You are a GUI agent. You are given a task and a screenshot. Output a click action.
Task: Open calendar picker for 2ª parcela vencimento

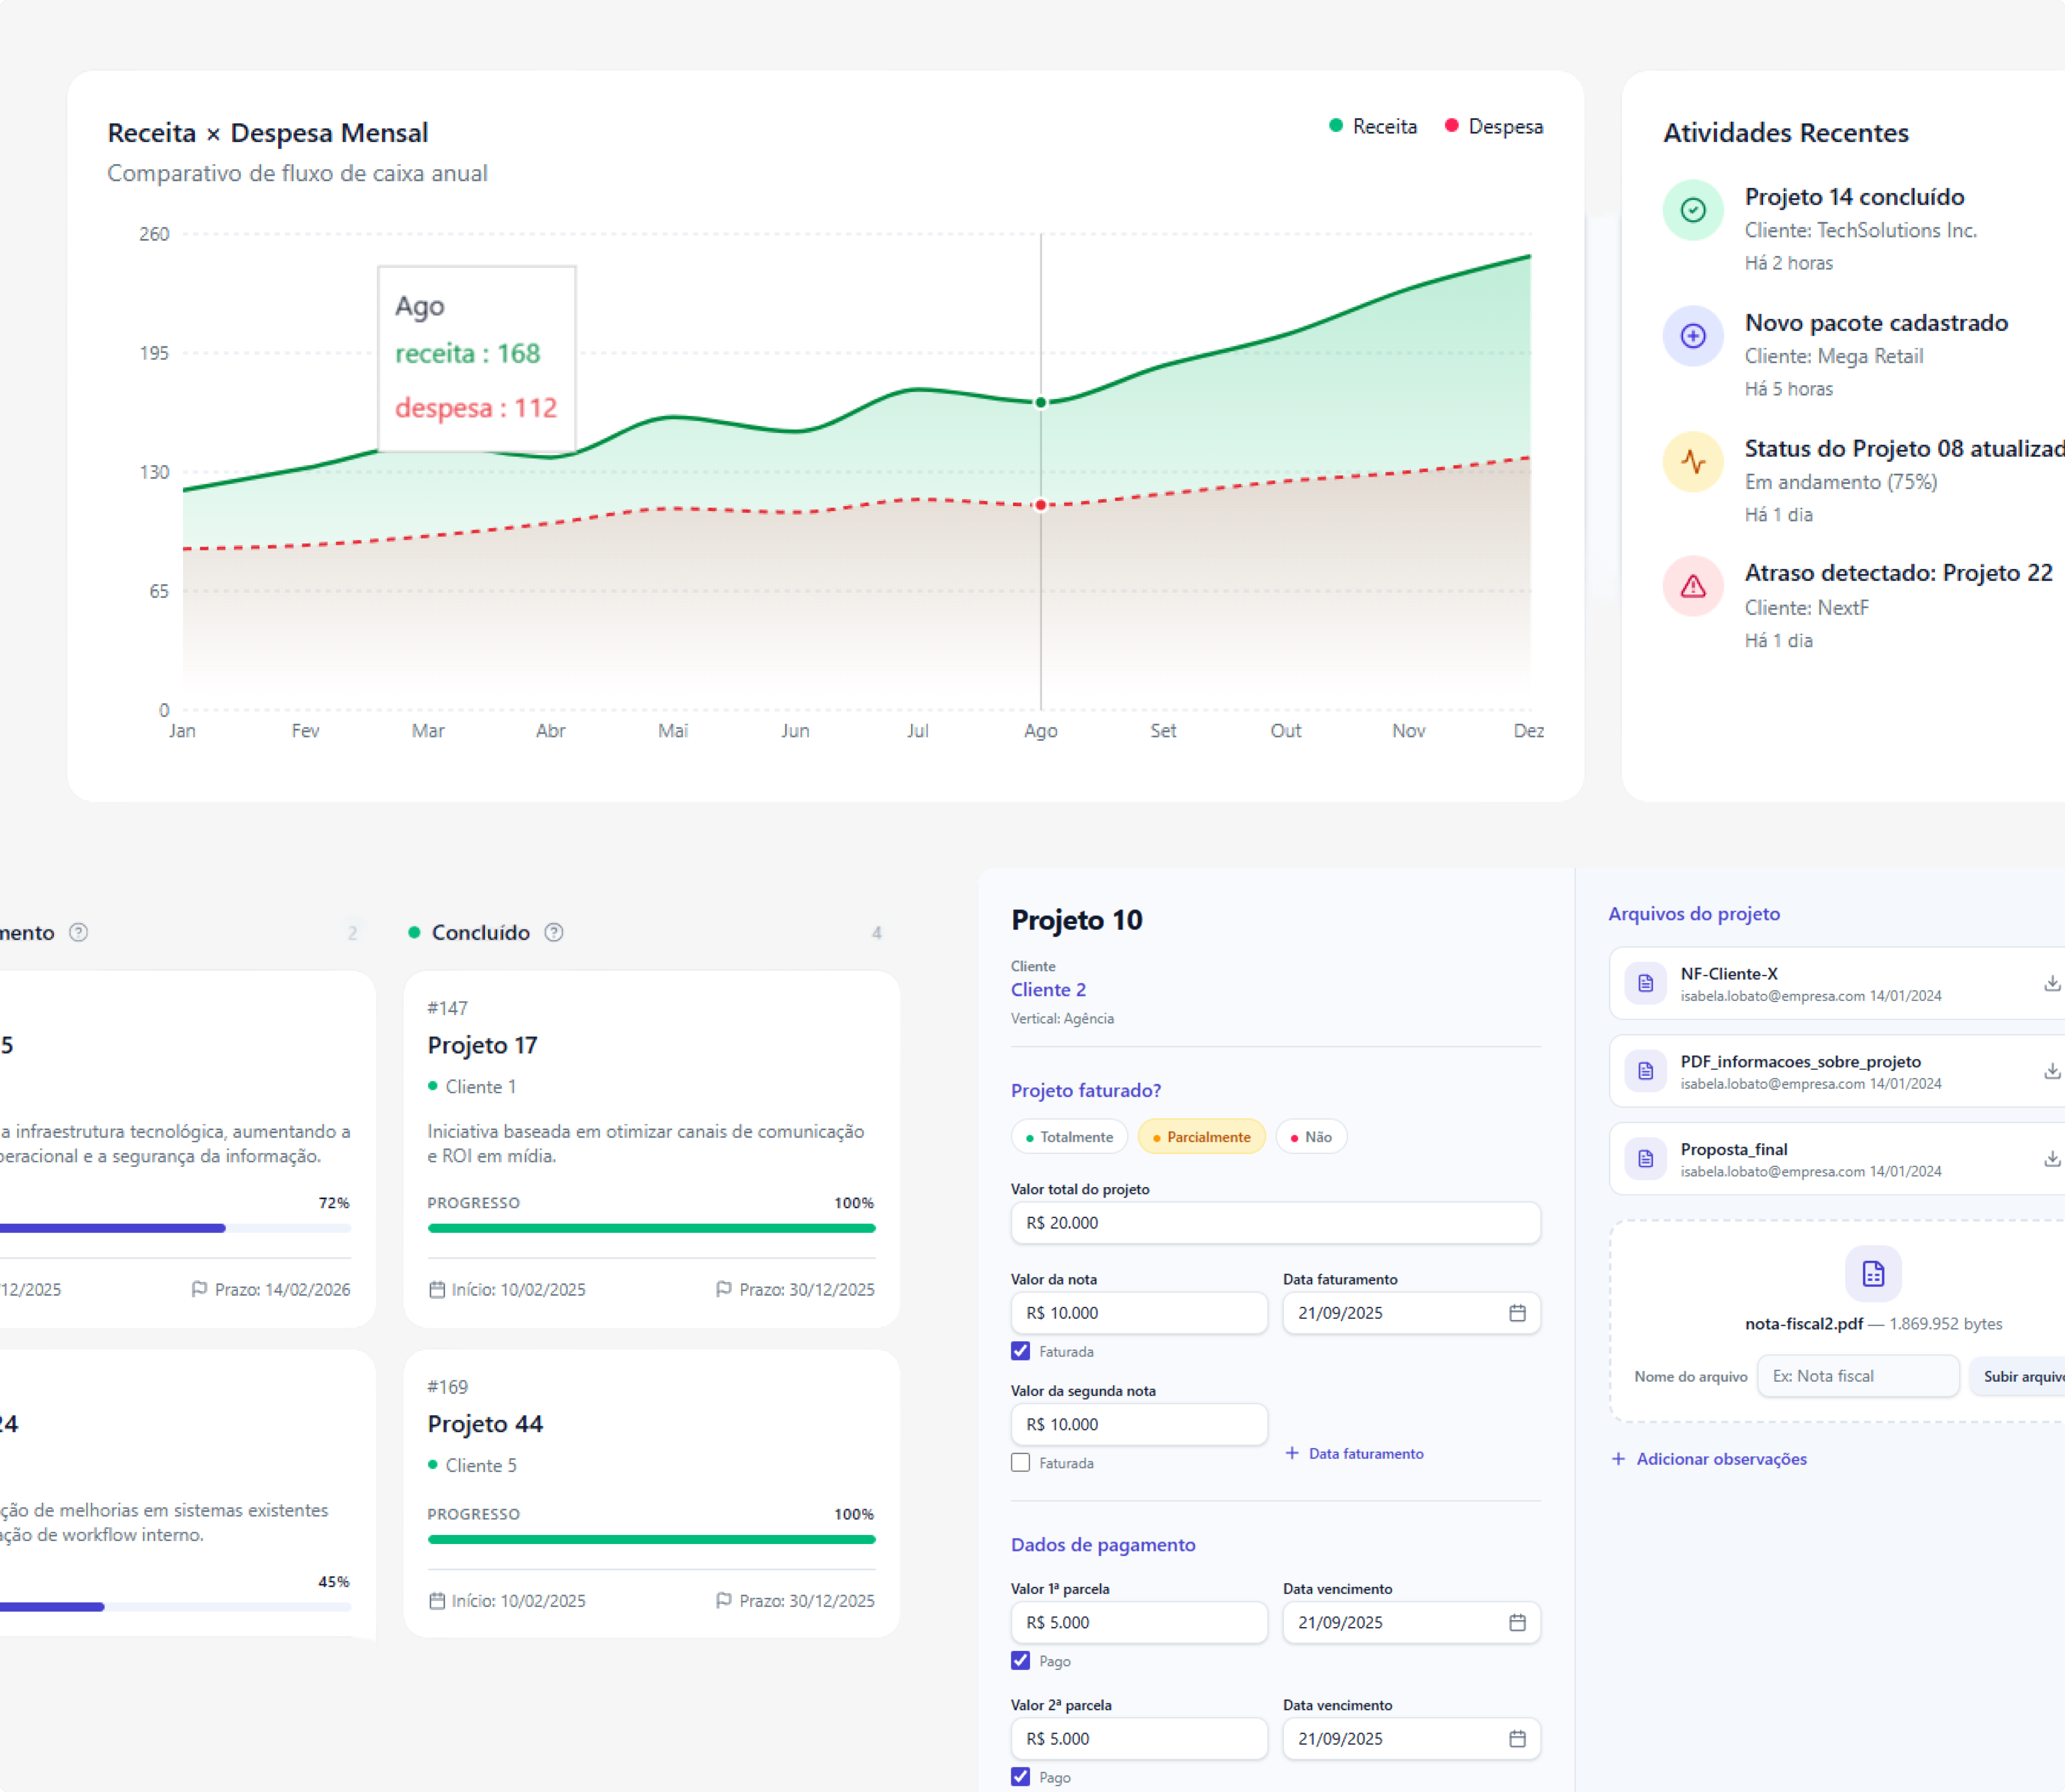click(x=1517, y=1739)
